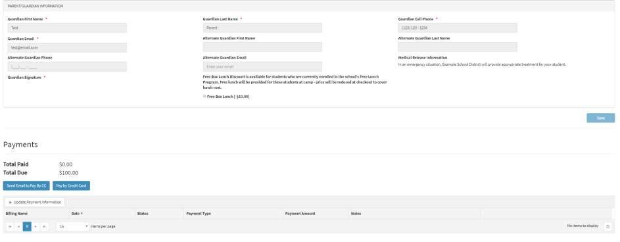
Task: Click the Payments section heading
Action: coord(20,145)
